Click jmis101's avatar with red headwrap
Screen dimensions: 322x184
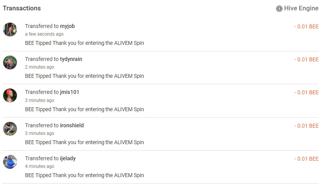(x=10, y=95)
